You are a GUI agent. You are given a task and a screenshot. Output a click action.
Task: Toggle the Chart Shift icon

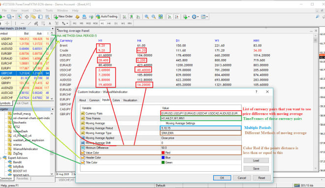click(177, 17)
